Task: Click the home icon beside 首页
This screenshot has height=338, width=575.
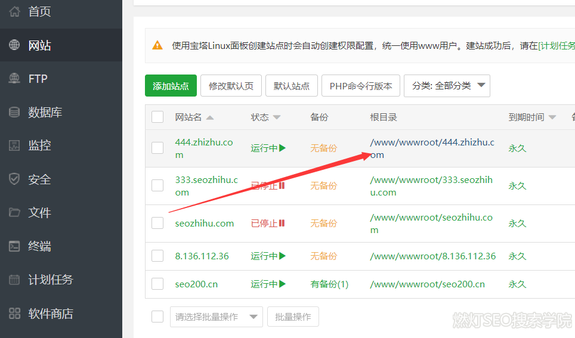Action: tap(14, 11)
